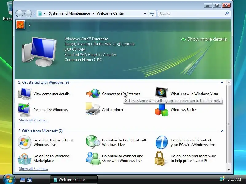Screen dimensions: 246x184
Task: Click the vertical scrollbar thumb
Action: click(x=228, y=124)
